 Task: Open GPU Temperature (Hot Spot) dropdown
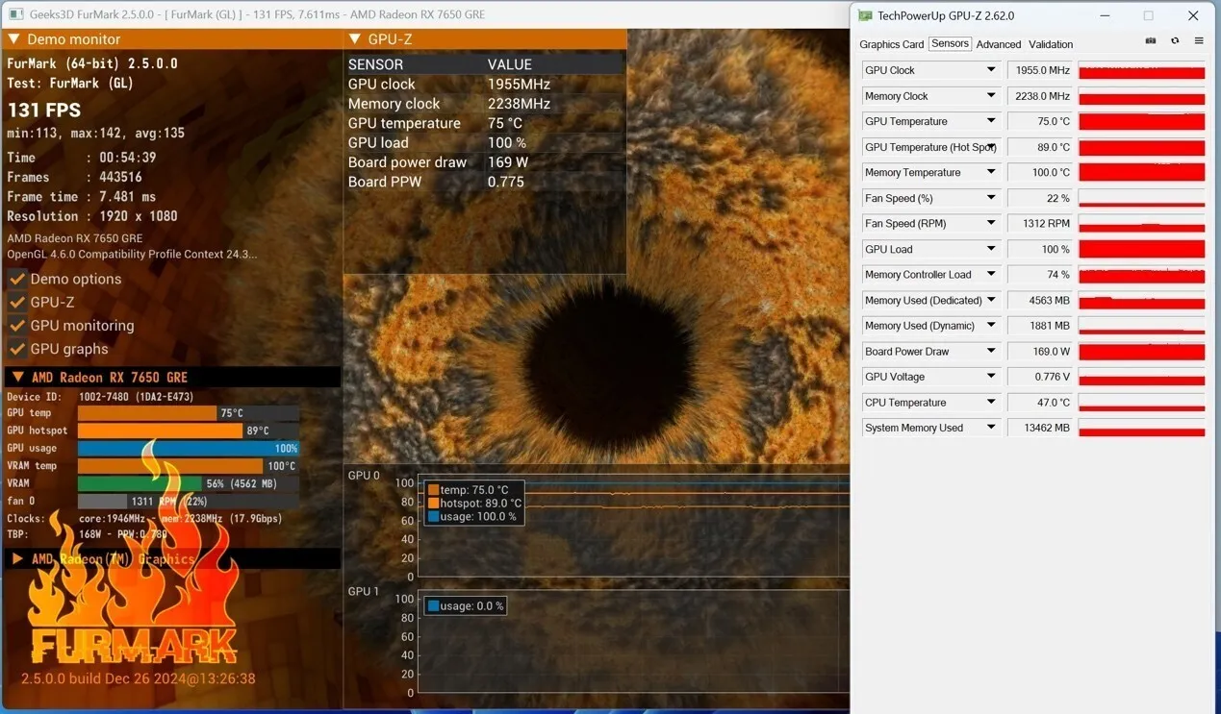tap(991, 147)
